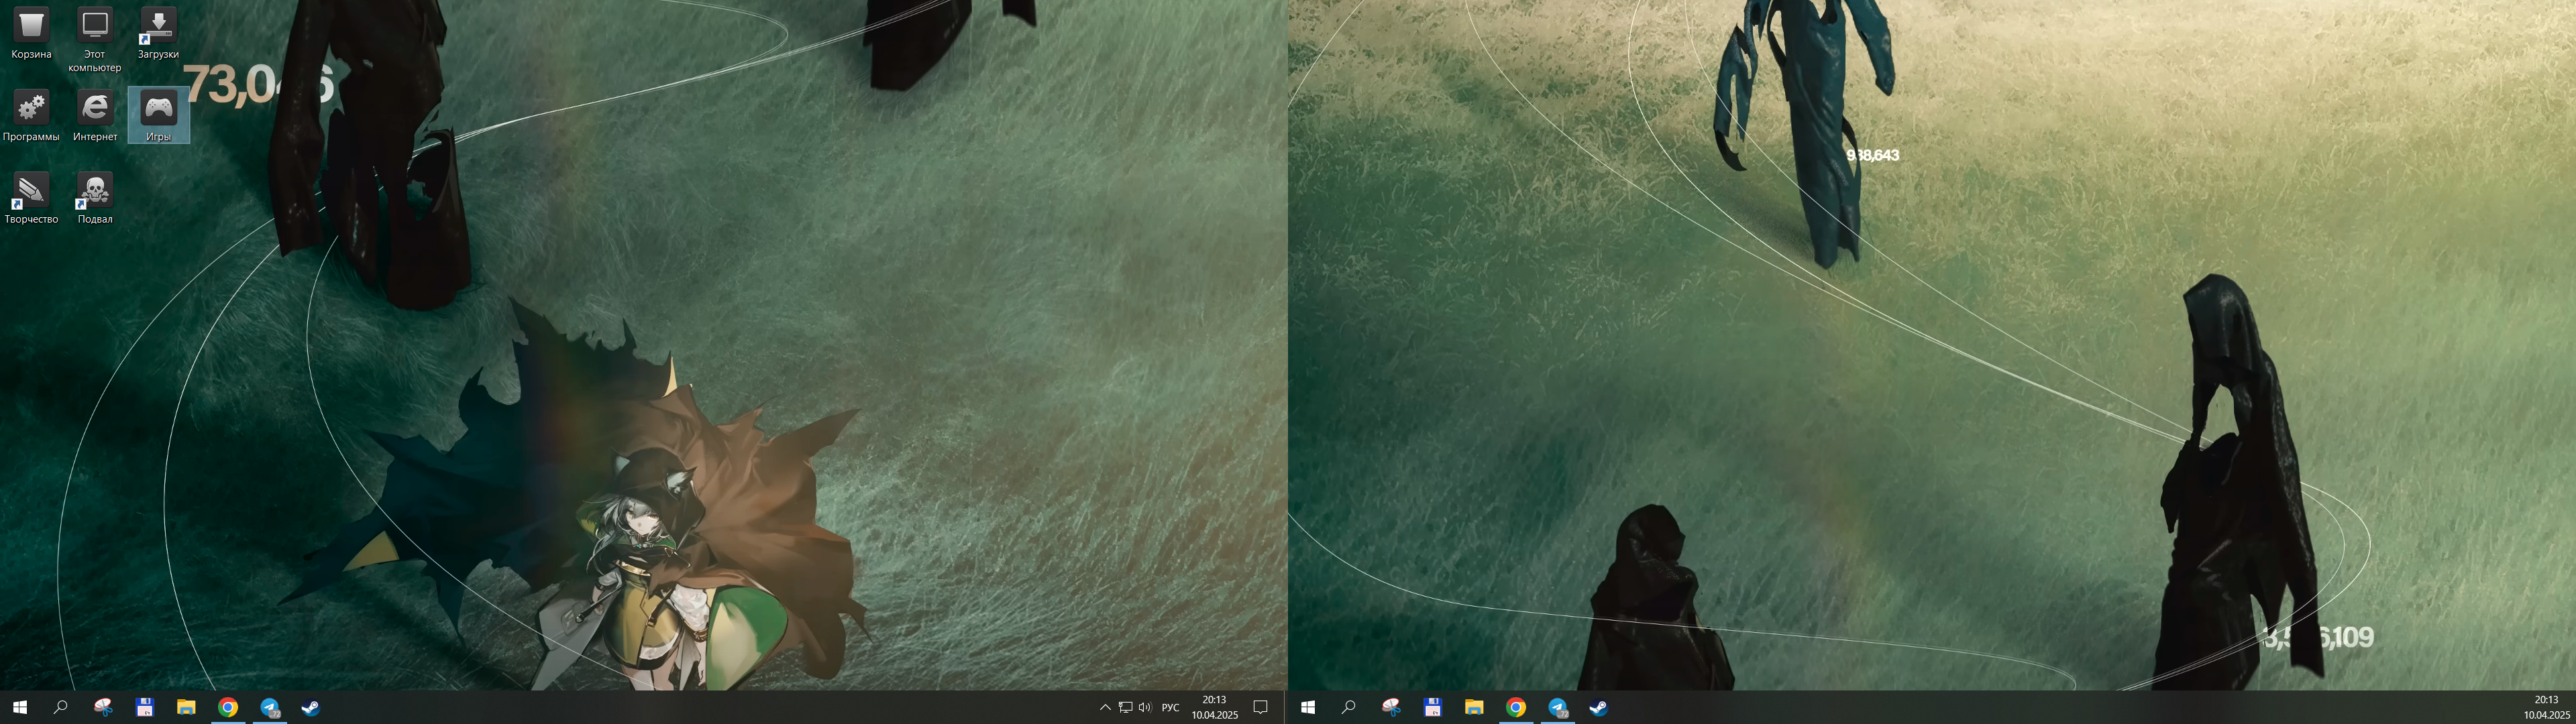Viewport: 2576px width, 724px height.
Task: Select the Игры gamepad desktop icon
Action: click(x=159, y=116)
